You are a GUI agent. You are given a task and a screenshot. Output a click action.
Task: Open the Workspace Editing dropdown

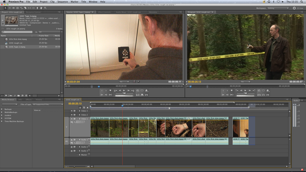(278, 8)
